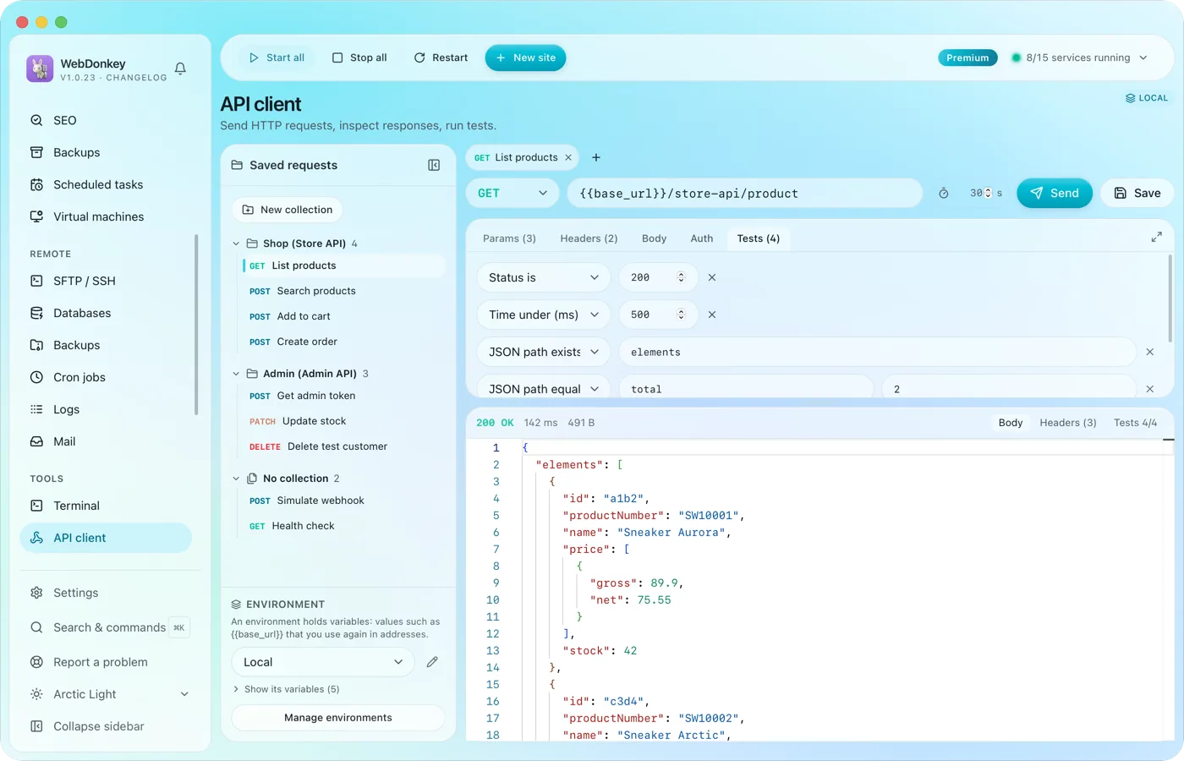
Task: Click New site button
Action: pyautogui.click(x=525, y=57)
